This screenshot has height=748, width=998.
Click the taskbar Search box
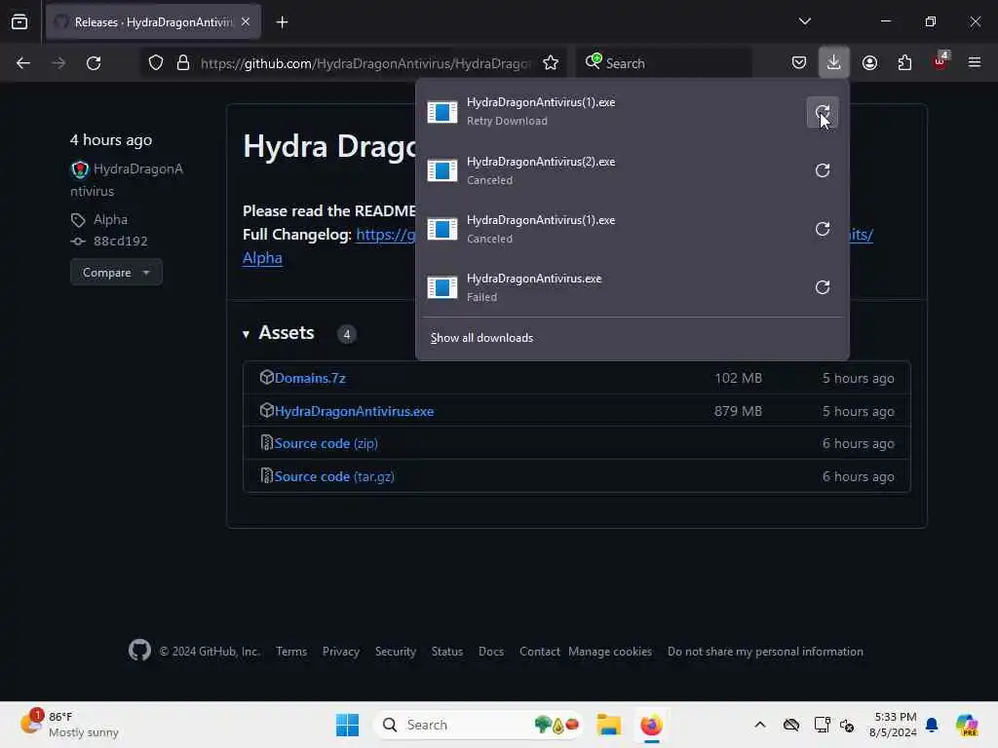(479, 725)
